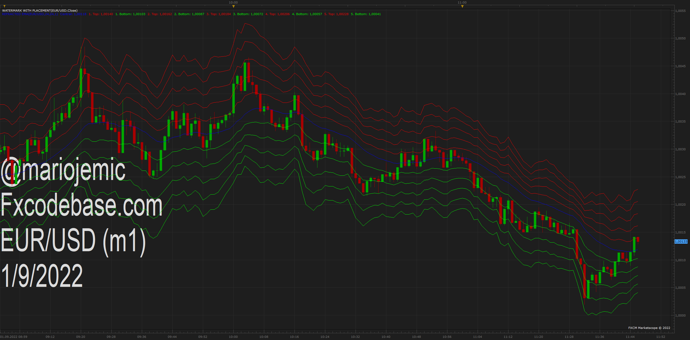Click the 4. Top: 1,00206 legend entry

pyautogui.click(x=277, y=14)
